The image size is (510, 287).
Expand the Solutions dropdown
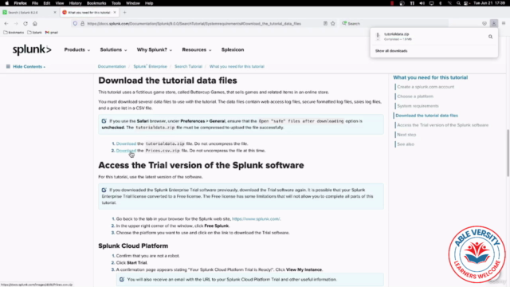coord(113,49)
